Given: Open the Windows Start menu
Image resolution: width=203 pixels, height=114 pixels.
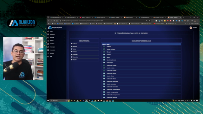Looking at the screenshot, I should point(48,100).
